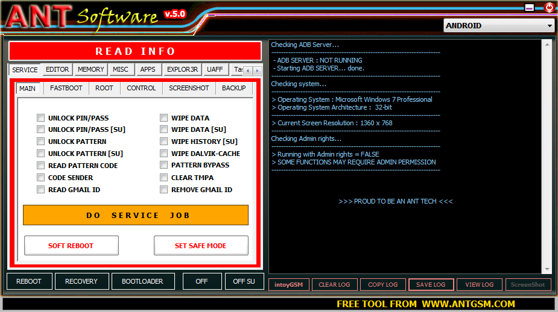Click the 'Operating System Architecture' log line
This screenshot has width=558, height=312.
click(332, 107)
